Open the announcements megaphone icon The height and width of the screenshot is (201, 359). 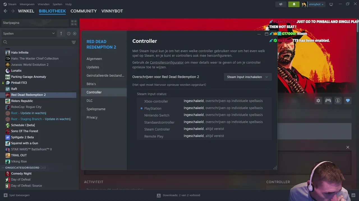coord(281,4)
